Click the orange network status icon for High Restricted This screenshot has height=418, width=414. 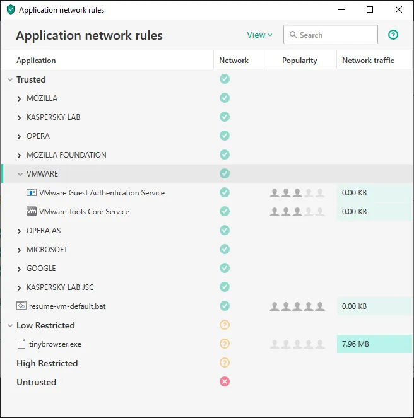click(225, 363)
